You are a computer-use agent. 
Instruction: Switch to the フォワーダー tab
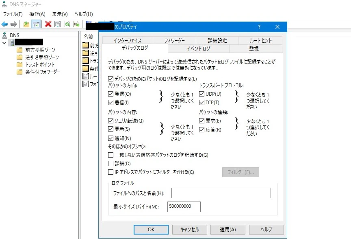coord(174,40)
